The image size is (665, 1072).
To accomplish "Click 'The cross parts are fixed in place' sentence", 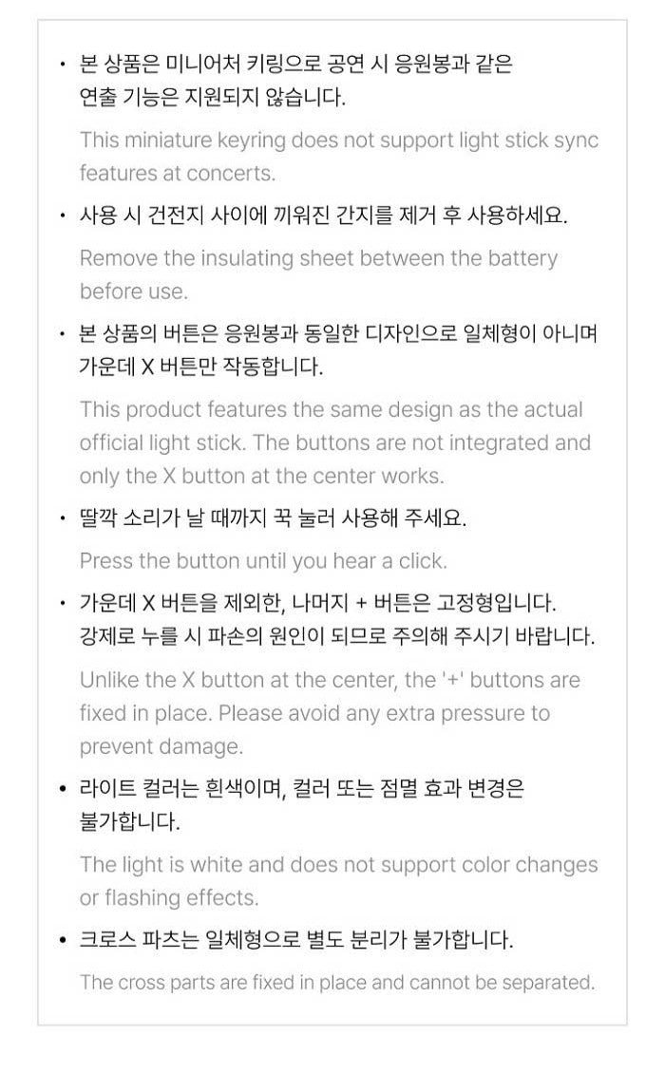I will pos(337,983).
